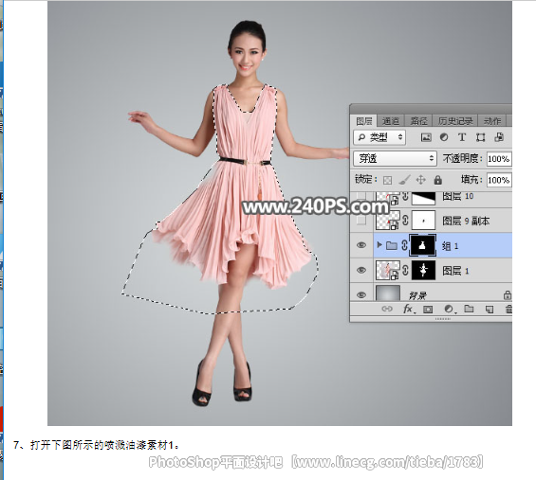The image size is (536, 480).
Task: Create a new group icon
Action: [x=469, y=309]
